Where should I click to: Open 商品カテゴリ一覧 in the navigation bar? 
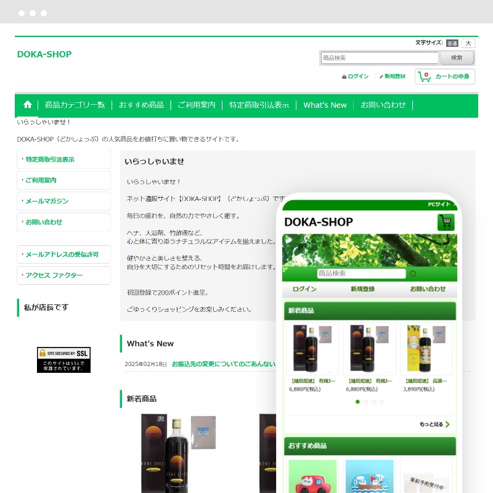coord(75,105)
